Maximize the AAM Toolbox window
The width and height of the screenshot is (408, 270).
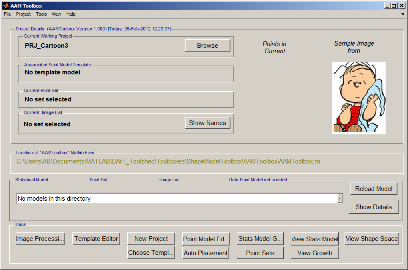[394, 5]
